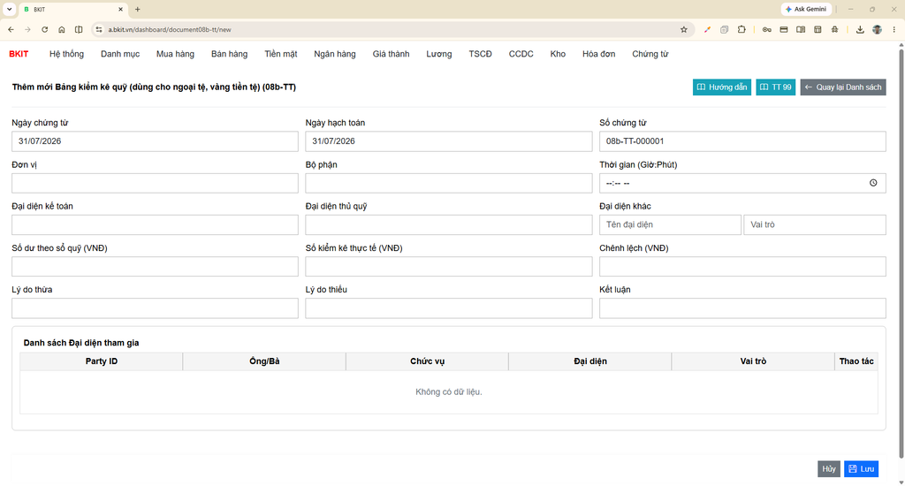Viewport: 905px width, 486px height.
Task: Click the browser address bar URL
Action: pos(170,29)
